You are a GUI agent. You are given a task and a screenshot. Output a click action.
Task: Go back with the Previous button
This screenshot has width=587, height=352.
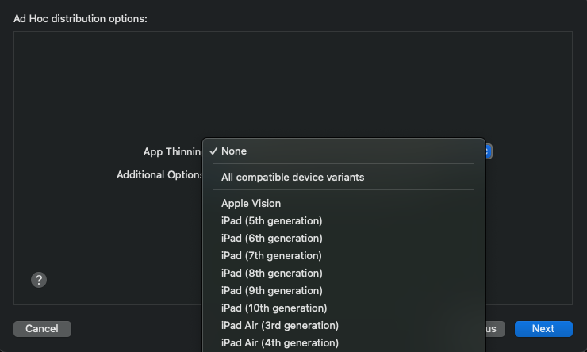coord(493,328)
